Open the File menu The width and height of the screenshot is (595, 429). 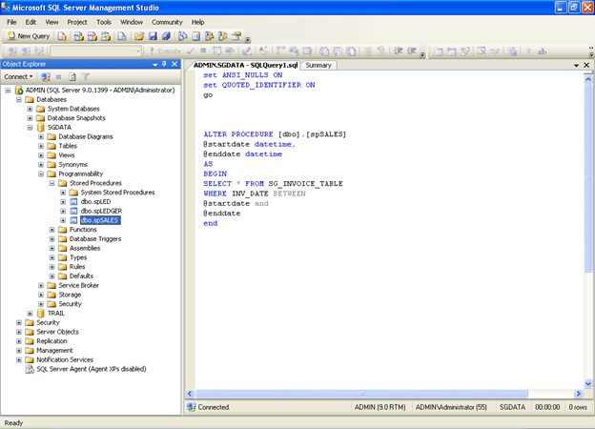click(x=11, y=22)
